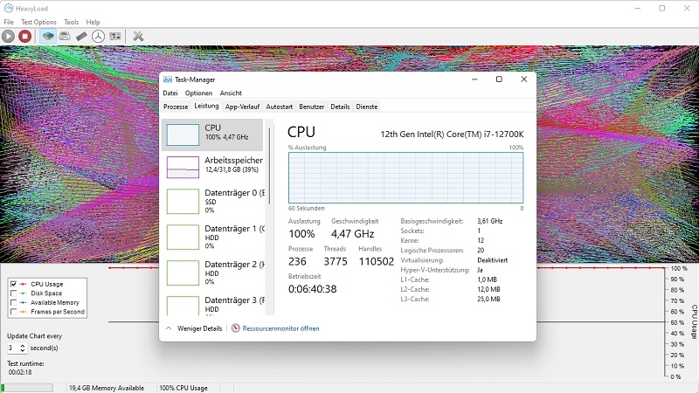Select Datenträger 3 in sidebar
699x393 pixels.
point(212,304)
